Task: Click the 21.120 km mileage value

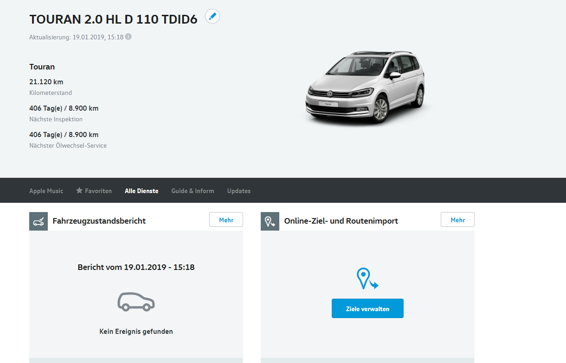Action: pyautogui.click(x=46, y=82)
